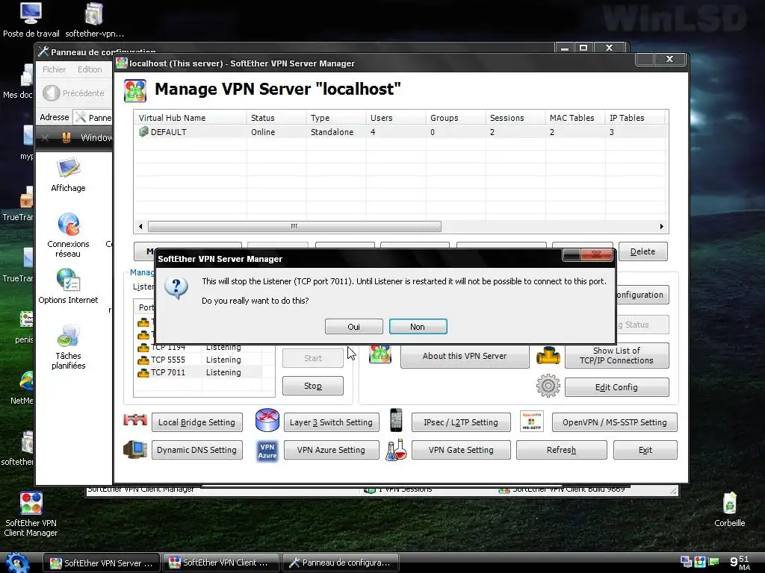Open About this VPN Server
Screen dimensions: 765x573
click(465, 356)
